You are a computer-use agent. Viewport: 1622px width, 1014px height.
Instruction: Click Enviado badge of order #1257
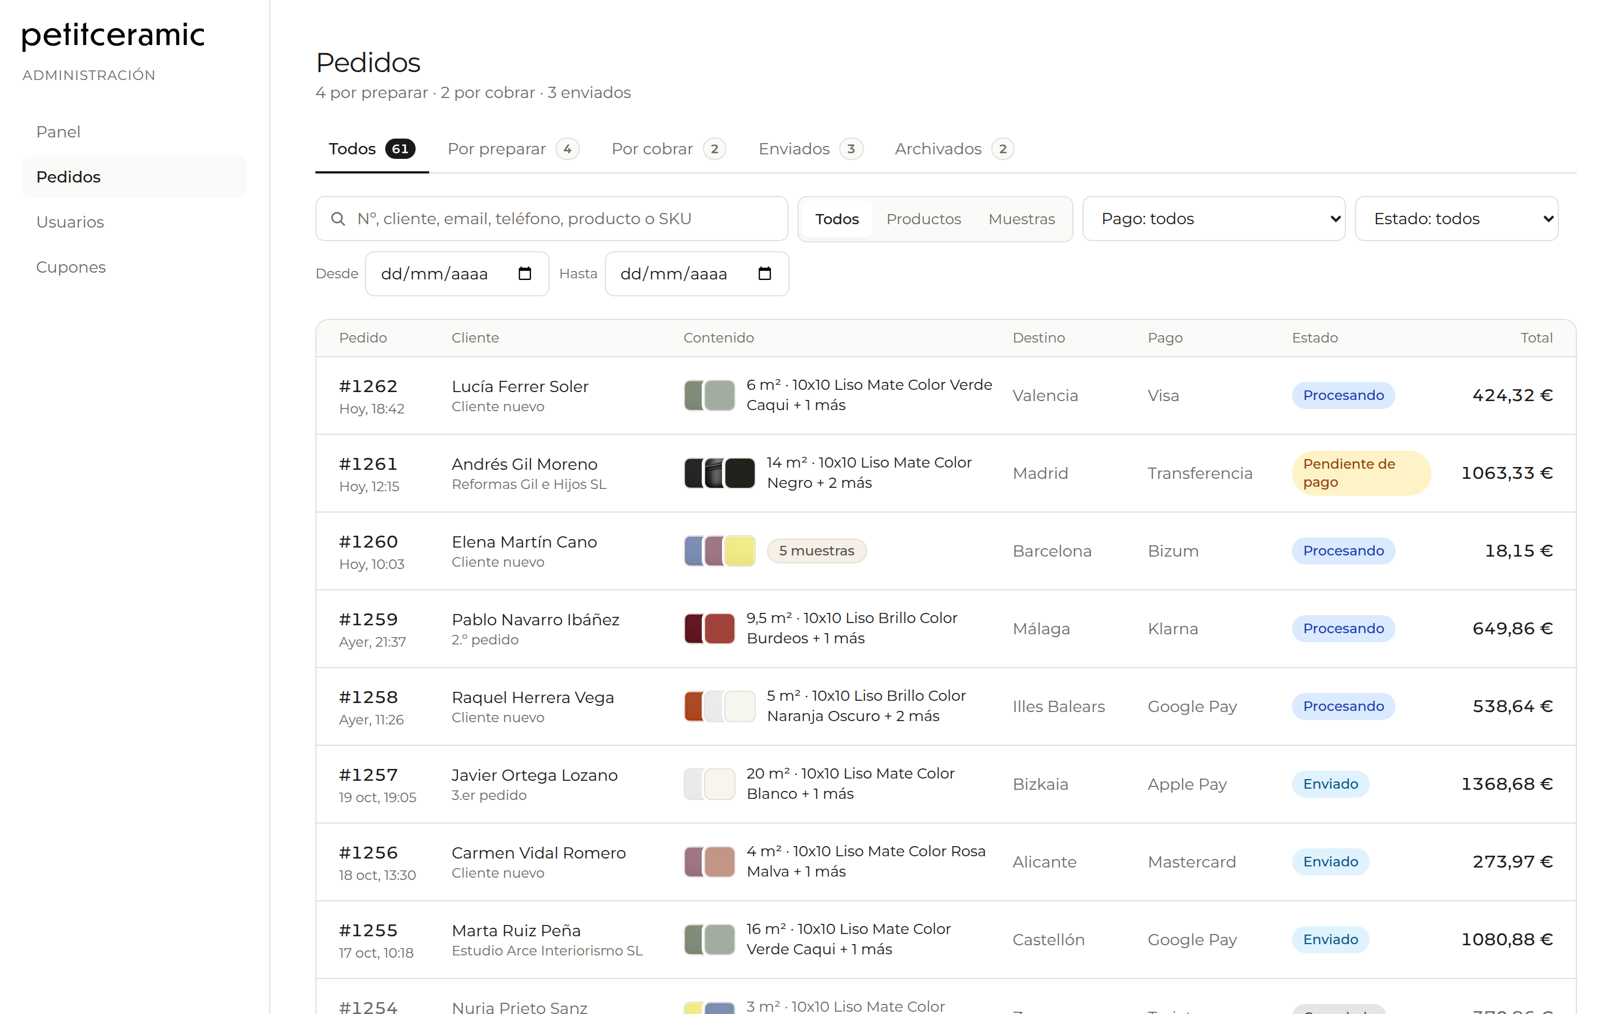(x=1330, y=784)
